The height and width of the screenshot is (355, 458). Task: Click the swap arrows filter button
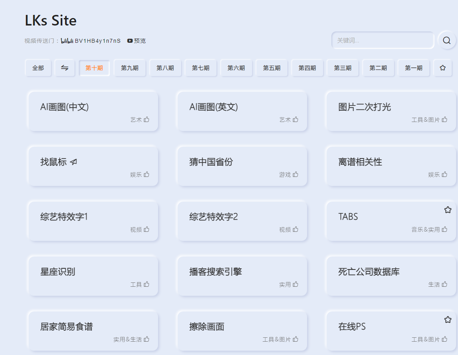(x=65, y=68)
